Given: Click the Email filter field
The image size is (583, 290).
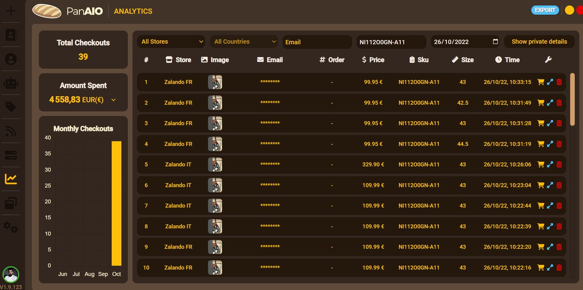Looking at the screenshot, I should click(x=317, y=42).
